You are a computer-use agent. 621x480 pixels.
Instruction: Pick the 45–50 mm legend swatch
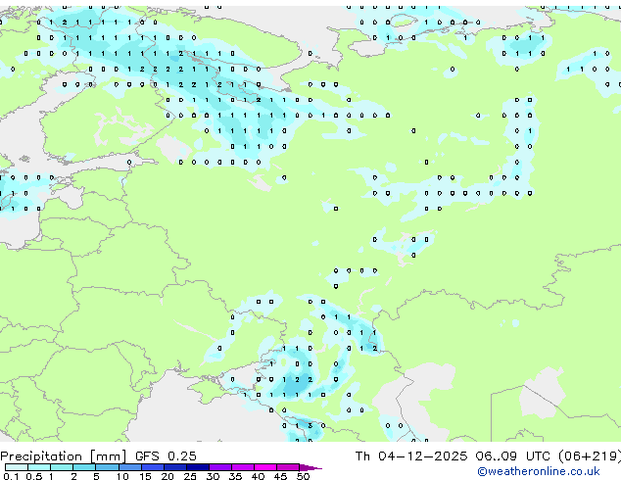(288, 467)
